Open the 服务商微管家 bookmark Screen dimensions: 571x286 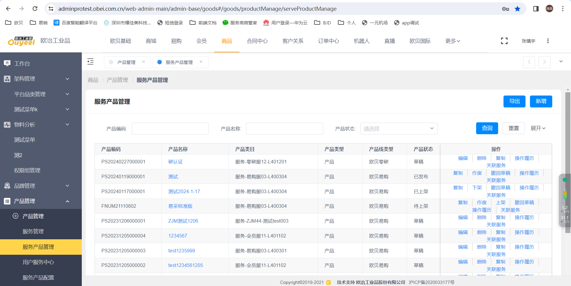[x=240, y=23]
